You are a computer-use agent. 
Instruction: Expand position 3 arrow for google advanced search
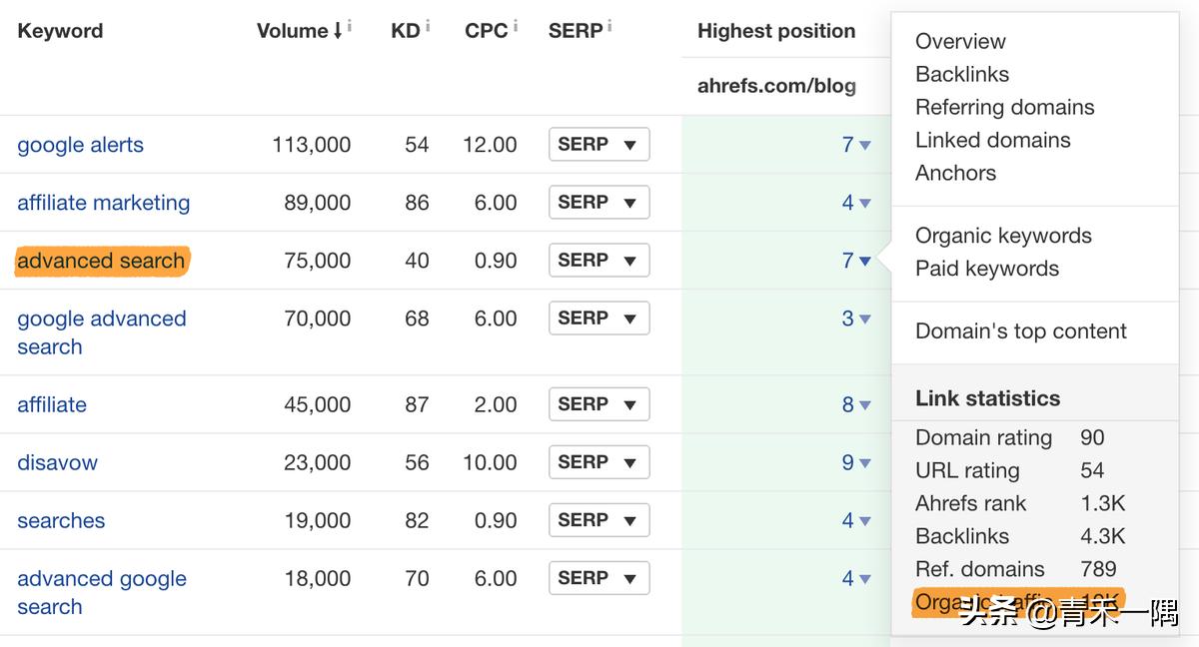pyautogui.click(x=864, y=320)
